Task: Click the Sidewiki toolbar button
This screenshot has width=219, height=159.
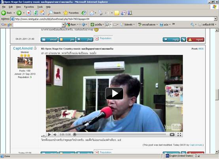Action: (x=126, y=24)
